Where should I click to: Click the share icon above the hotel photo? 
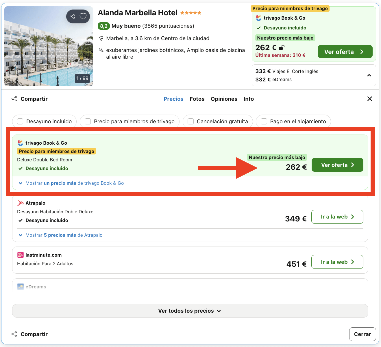(x=72, y=16)
